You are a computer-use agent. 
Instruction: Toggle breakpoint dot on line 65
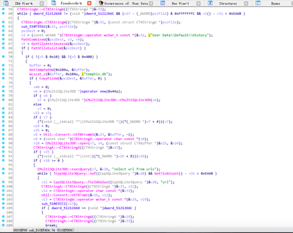coord(3,35)
